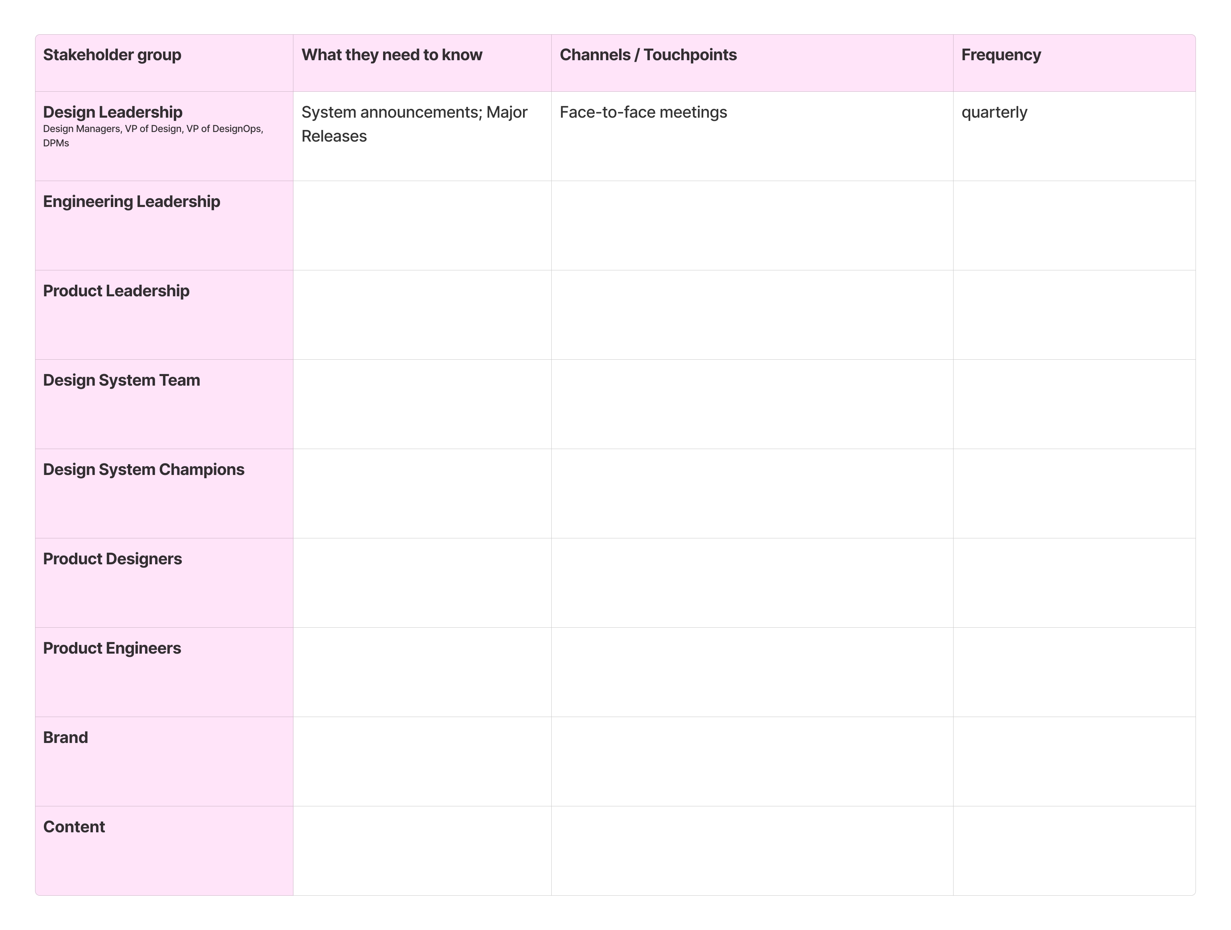Select the empty Channels cell for Product Designers
Viewport: 1231px width, 930px height.
[751, 582]
